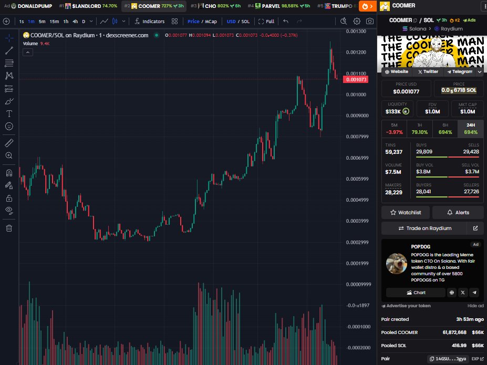Add symbol comparison with plus icon

(6, 22)
